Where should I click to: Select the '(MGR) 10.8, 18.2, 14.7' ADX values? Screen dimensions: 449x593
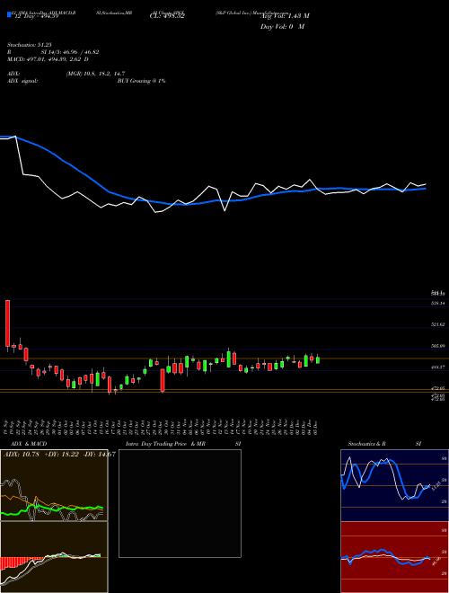[x=95, y=74]
